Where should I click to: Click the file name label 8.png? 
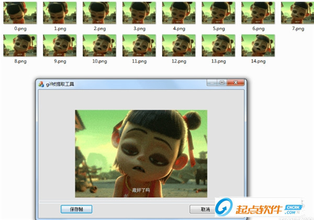pyautogui.click(x=20, y=61)
